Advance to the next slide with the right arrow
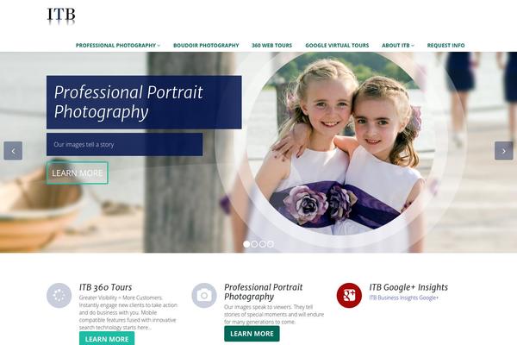 (504, 151)
